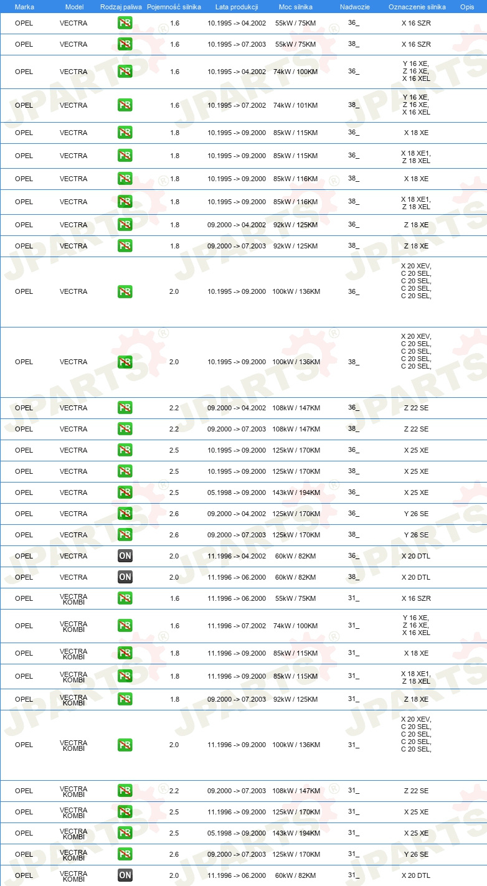Select engine codes X 20 XEV list in Kombi row
Image resolution: width=487 pixels, height=886 pixels.
point(416,734)
